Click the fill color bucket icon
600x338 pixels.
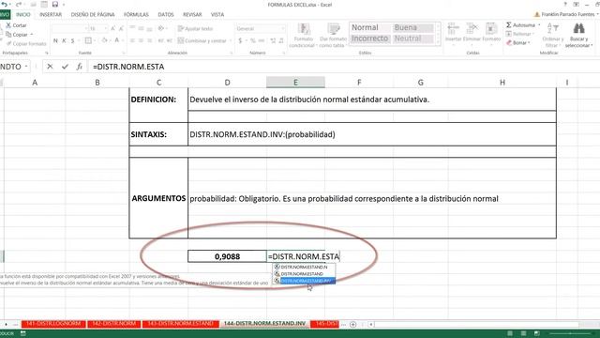point(104,40)
